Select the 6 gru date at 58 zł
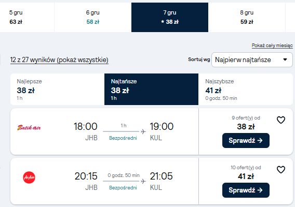Screen dimensions: 295x207 [x=93, y=17]
